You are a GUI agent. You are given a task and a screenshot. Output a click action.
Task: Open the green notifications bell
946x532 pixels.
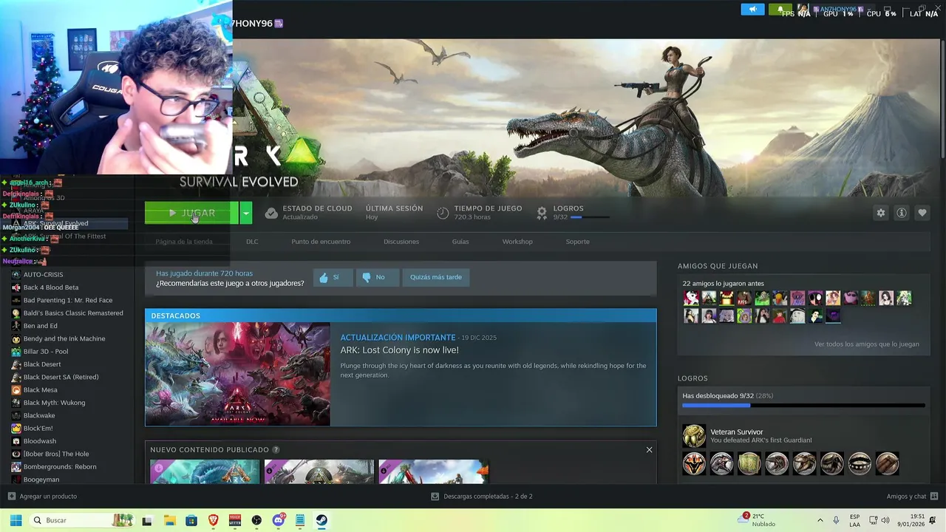[x=780, y=10]
